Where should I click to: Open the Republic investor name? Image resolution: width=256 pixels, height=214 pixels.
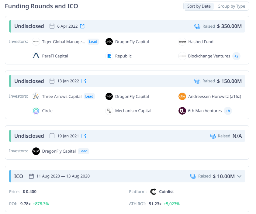[x=123, y=56]
